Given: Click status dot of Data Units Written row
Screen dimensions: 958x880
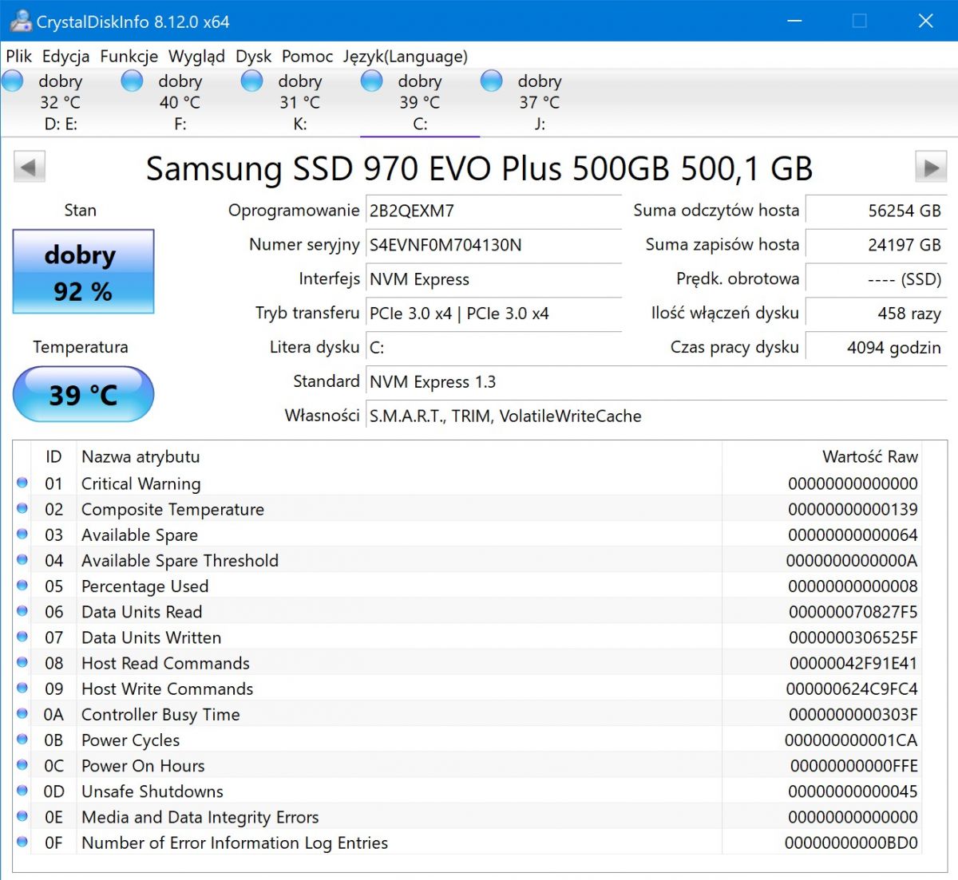Looking at the screenshot, I should click(x=22, y=637).
